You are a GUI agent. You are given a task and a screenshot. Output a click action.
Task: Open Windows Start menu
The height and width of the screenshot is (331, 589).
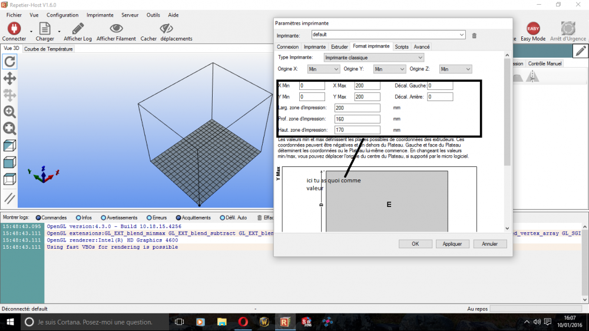tap(10, 322)
